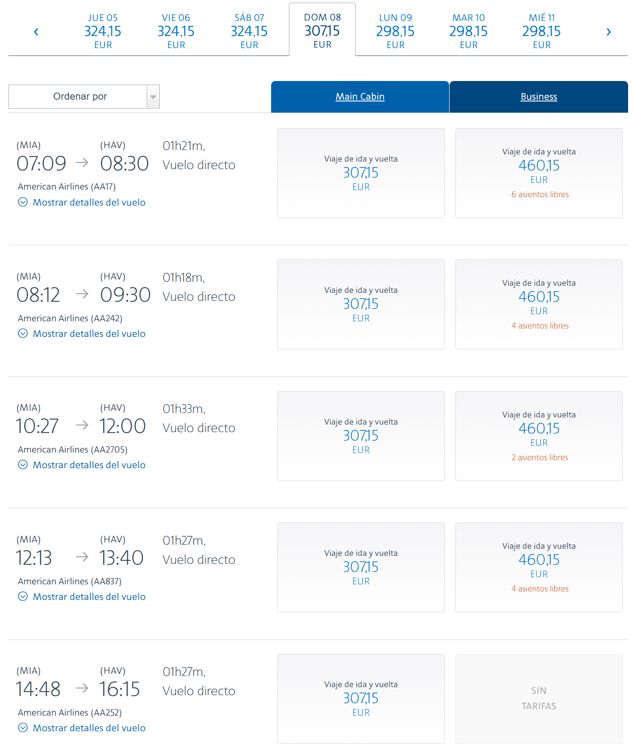Screen dimensions: 633x753
Task: Go to previous dates with left arrow
Action: [36, 32]
